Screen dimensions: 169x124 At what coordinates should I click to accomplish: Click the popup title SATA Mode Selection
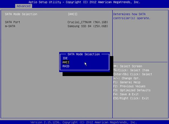84,54
